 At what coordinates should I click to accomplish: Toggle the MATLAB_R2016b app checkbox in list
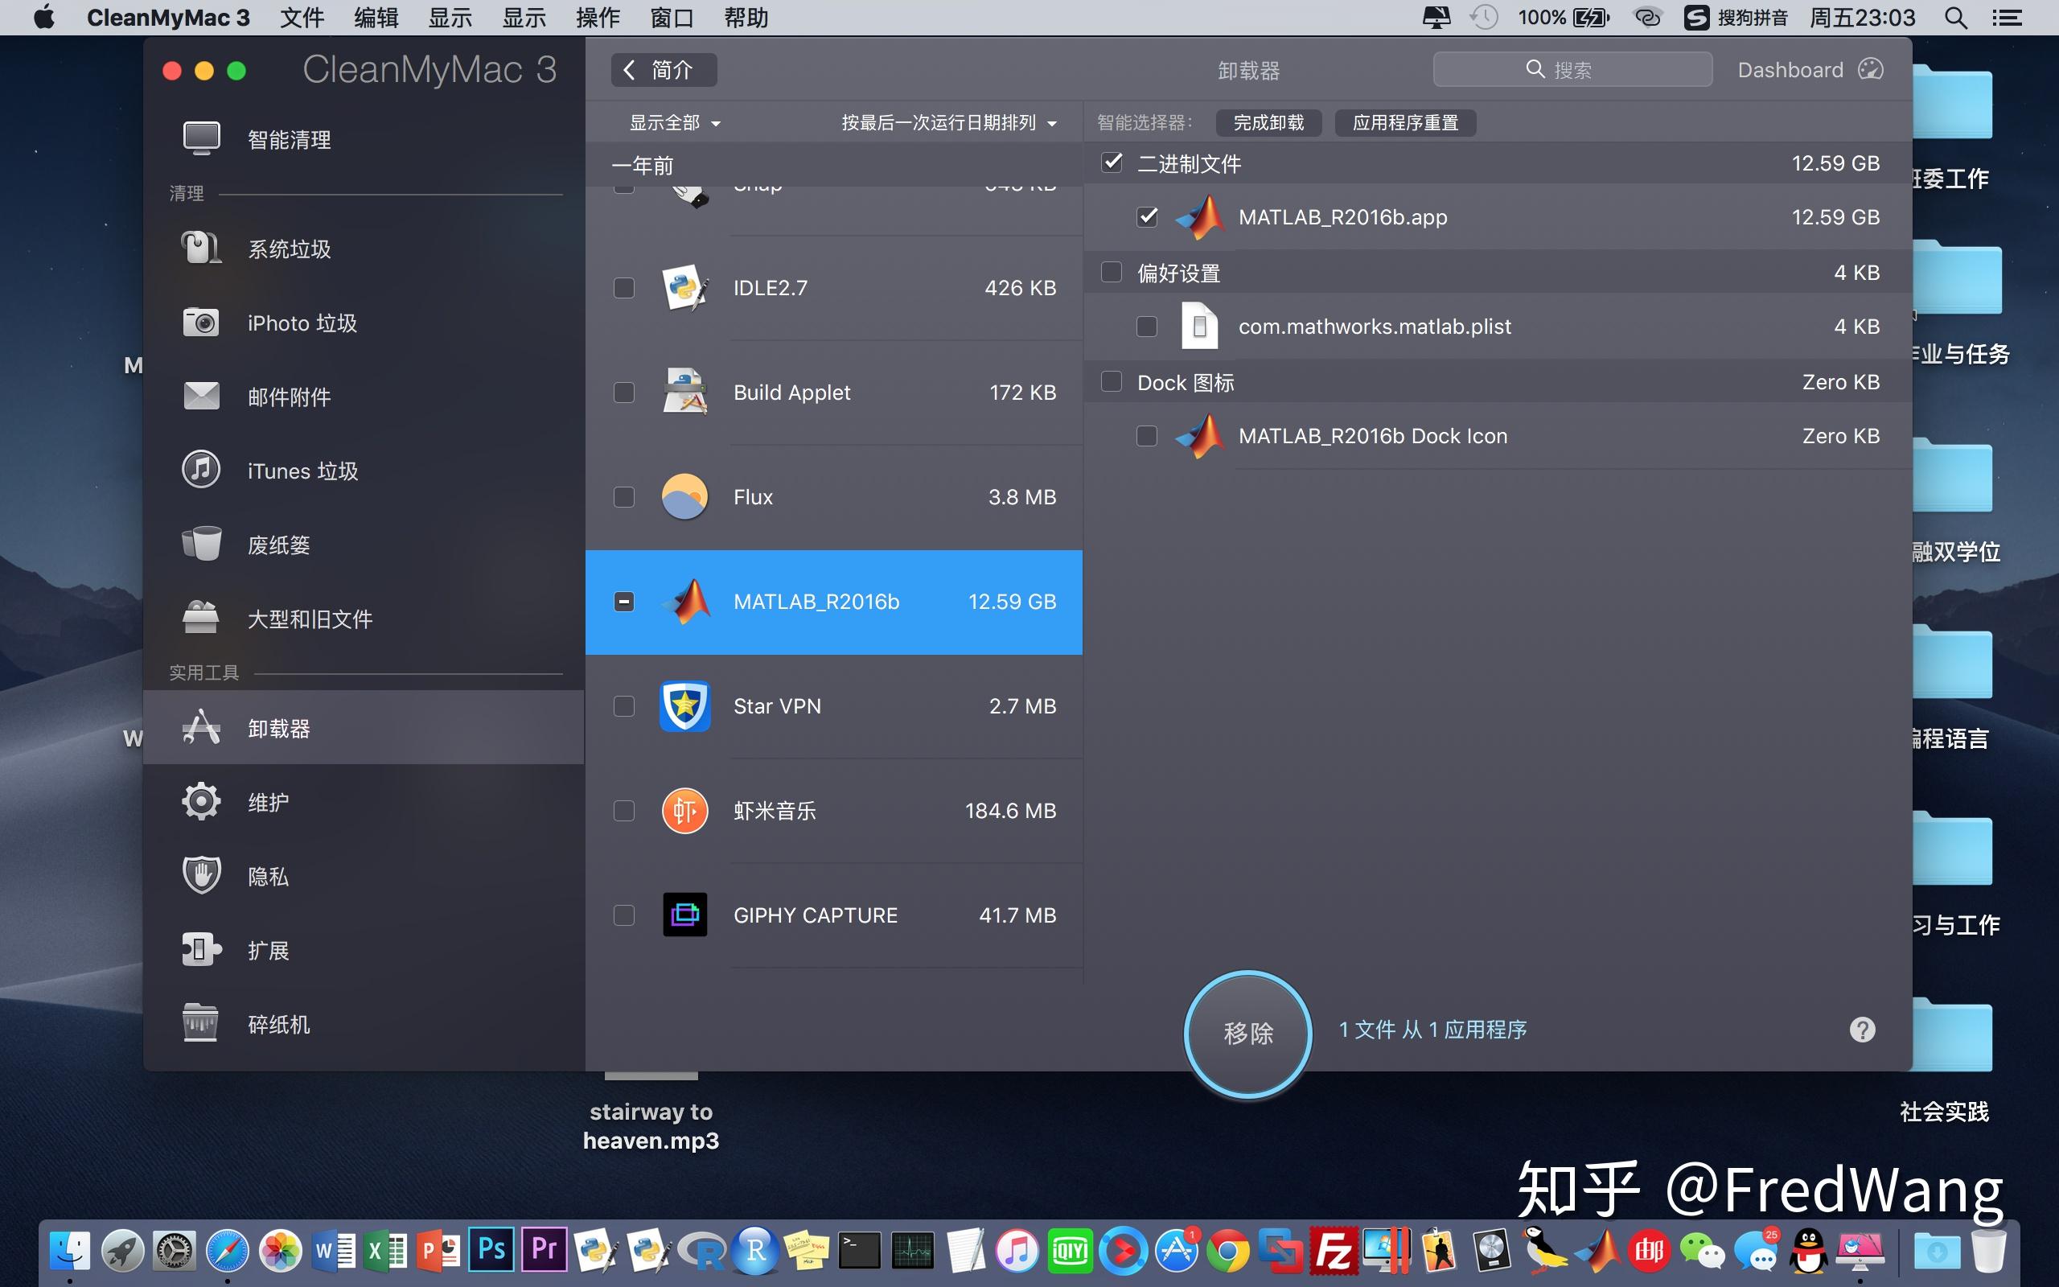pyautogui.click(x=623, y=602)
